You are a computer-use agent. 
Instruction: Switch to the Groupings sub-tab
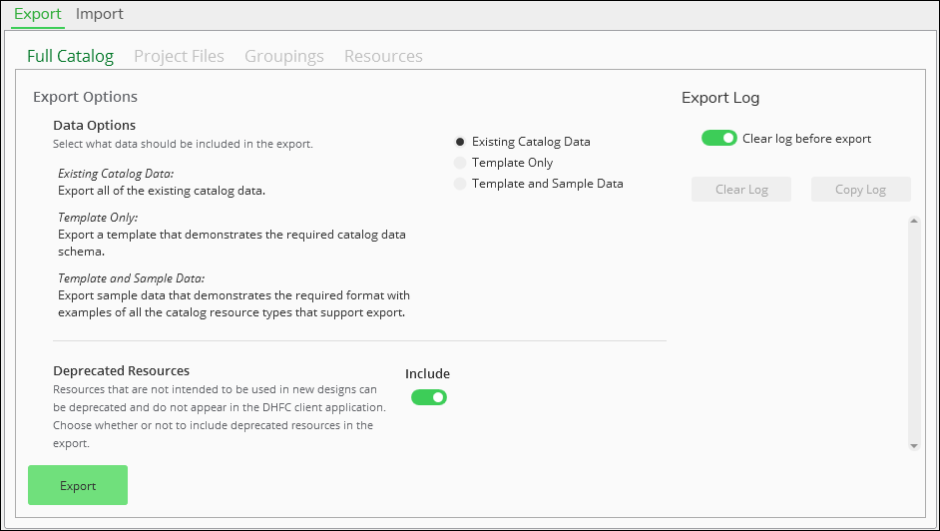click(x=283, y=56)
